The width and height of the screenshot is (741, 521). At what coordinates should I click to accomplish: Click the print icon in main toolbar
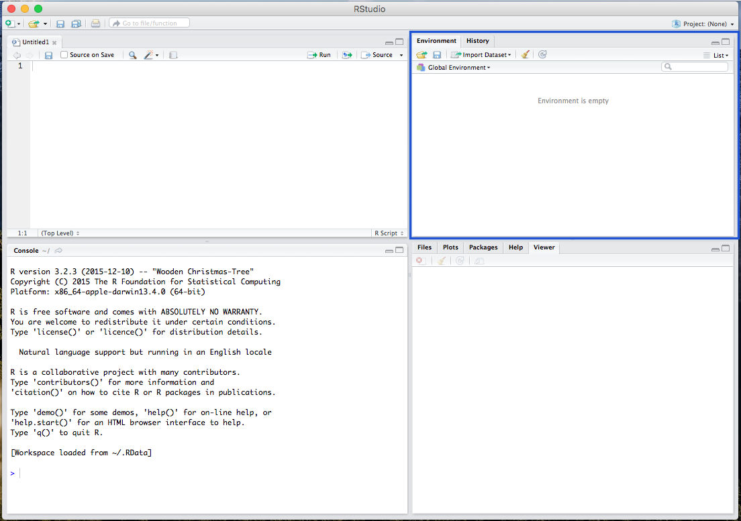coord(95,23)
